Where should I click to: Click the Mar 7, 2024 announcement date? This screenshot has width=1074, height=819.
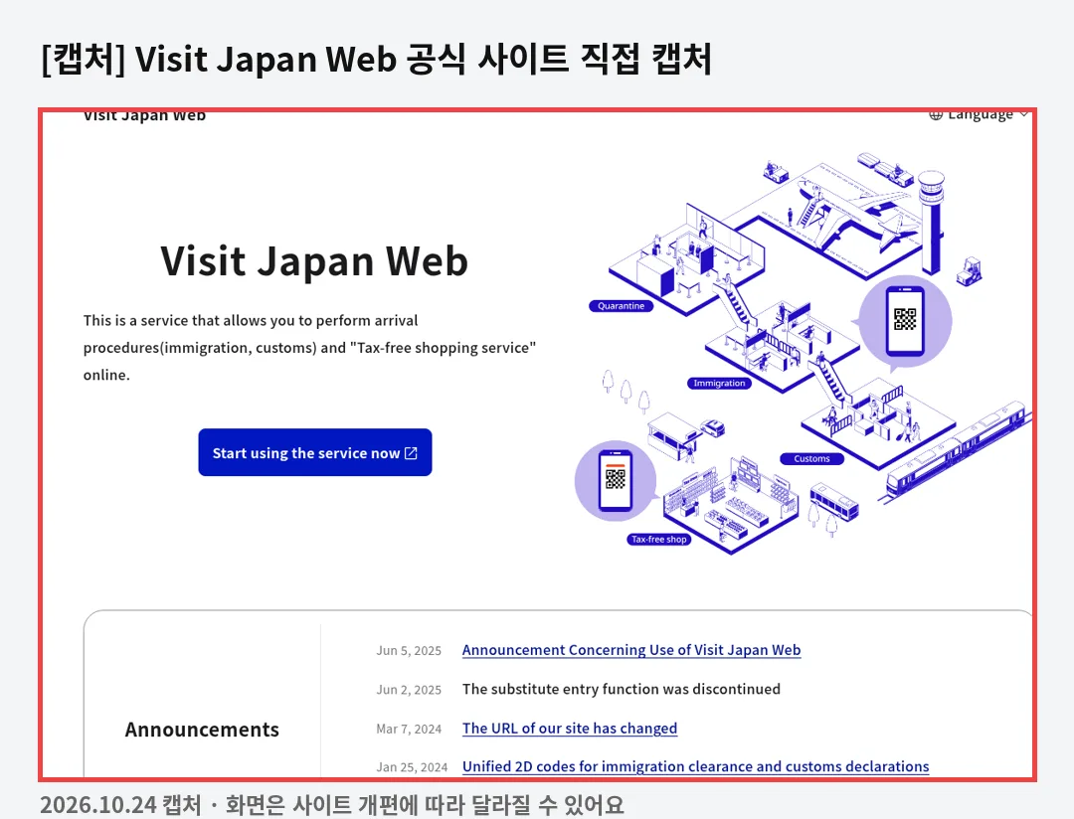pyautogui.click(x=409, y=729)
